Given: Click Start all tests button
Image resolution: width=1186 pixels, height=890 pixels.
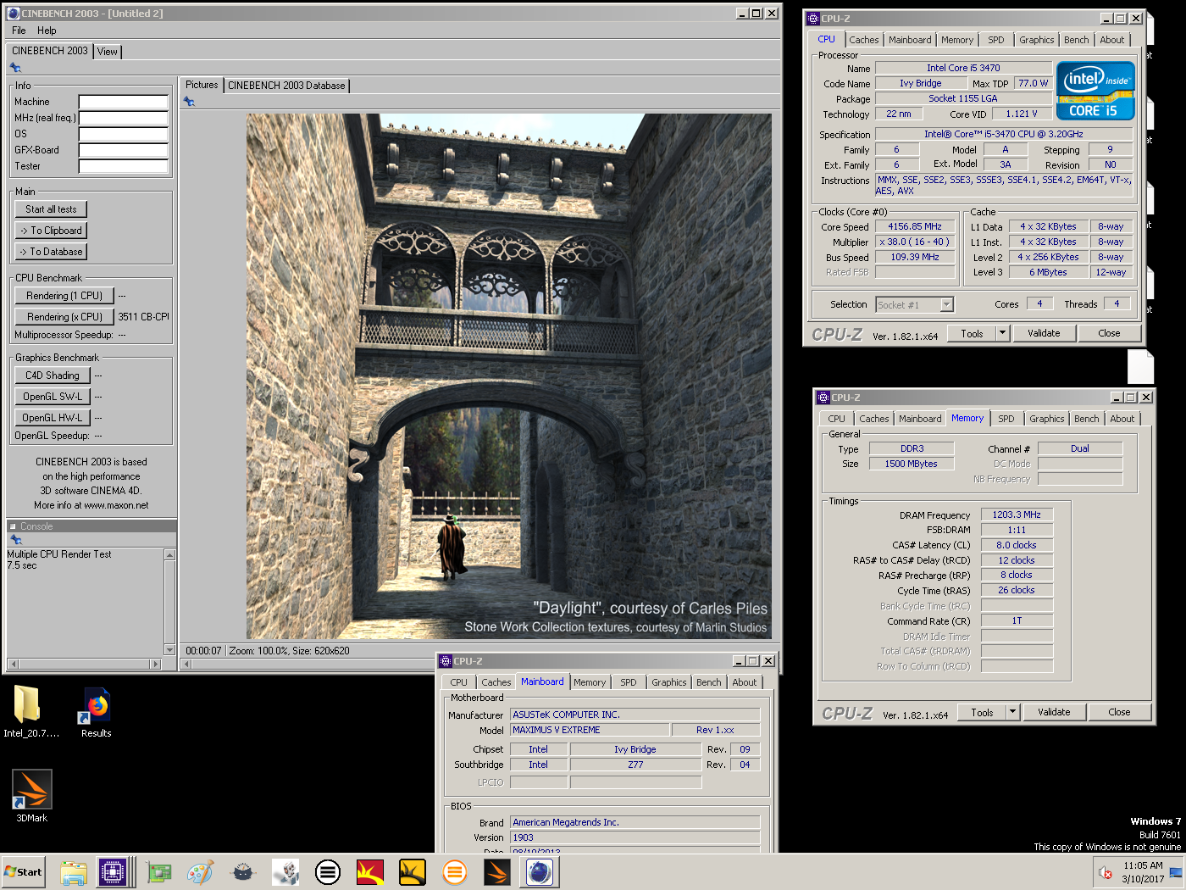Looking at the screenshot, I should tap(51, 209).
